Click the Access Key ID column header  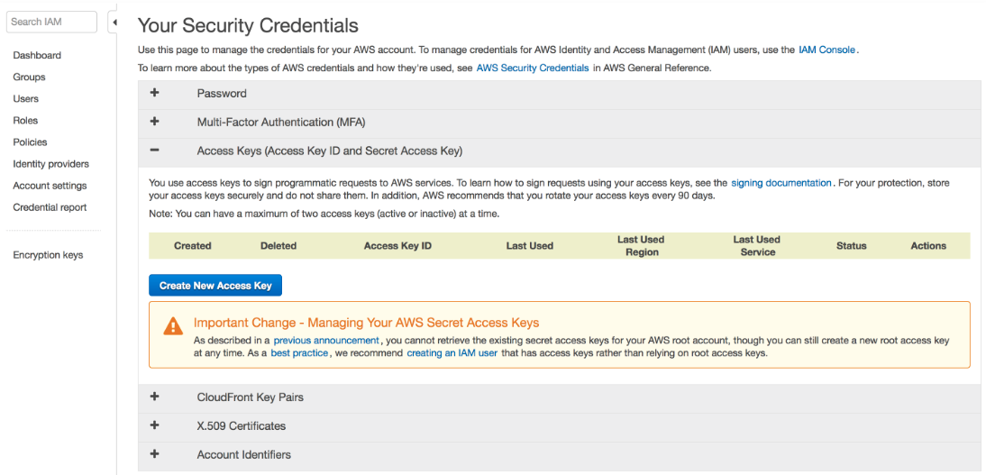[398, 246]
